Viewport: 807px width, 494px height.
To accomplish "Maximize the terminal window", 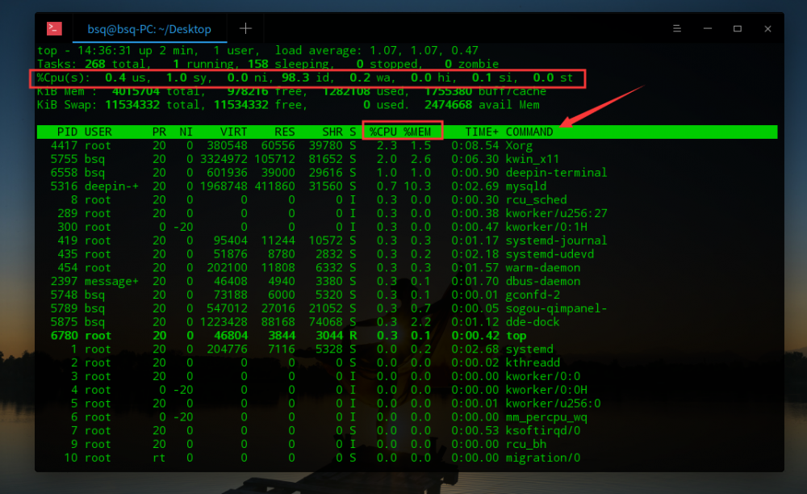I will (738, 29).
